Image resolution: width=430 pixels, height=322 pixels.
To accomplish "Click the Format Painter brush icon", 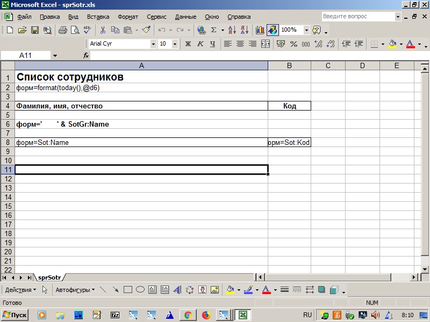I will pos(146,30).
